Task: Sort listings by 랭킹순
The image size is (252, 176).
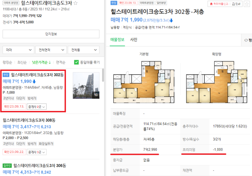Action: [7, 62]
